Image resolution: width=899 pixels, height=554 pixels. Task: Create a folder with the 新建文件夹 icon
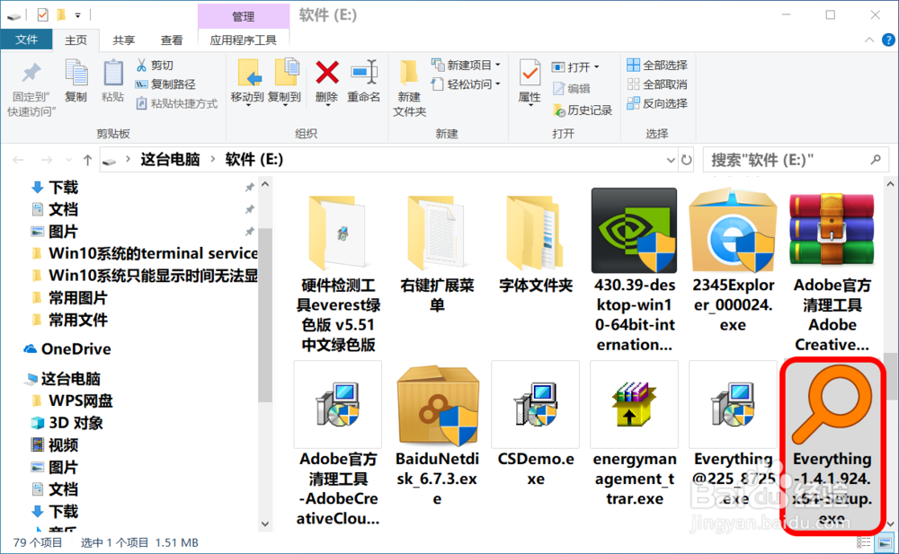tap(407, 85)
